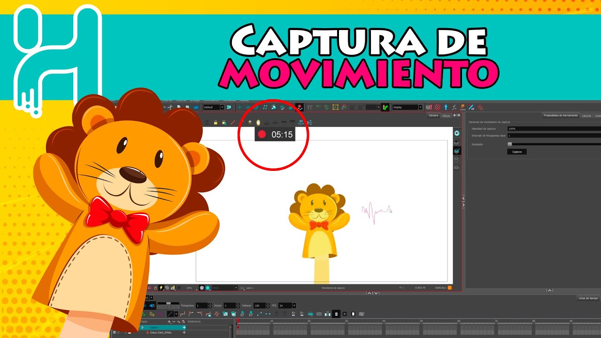The image size is (601, 338).
Task: Click the padlock icon in camera status bar
Action: [155, 288]
